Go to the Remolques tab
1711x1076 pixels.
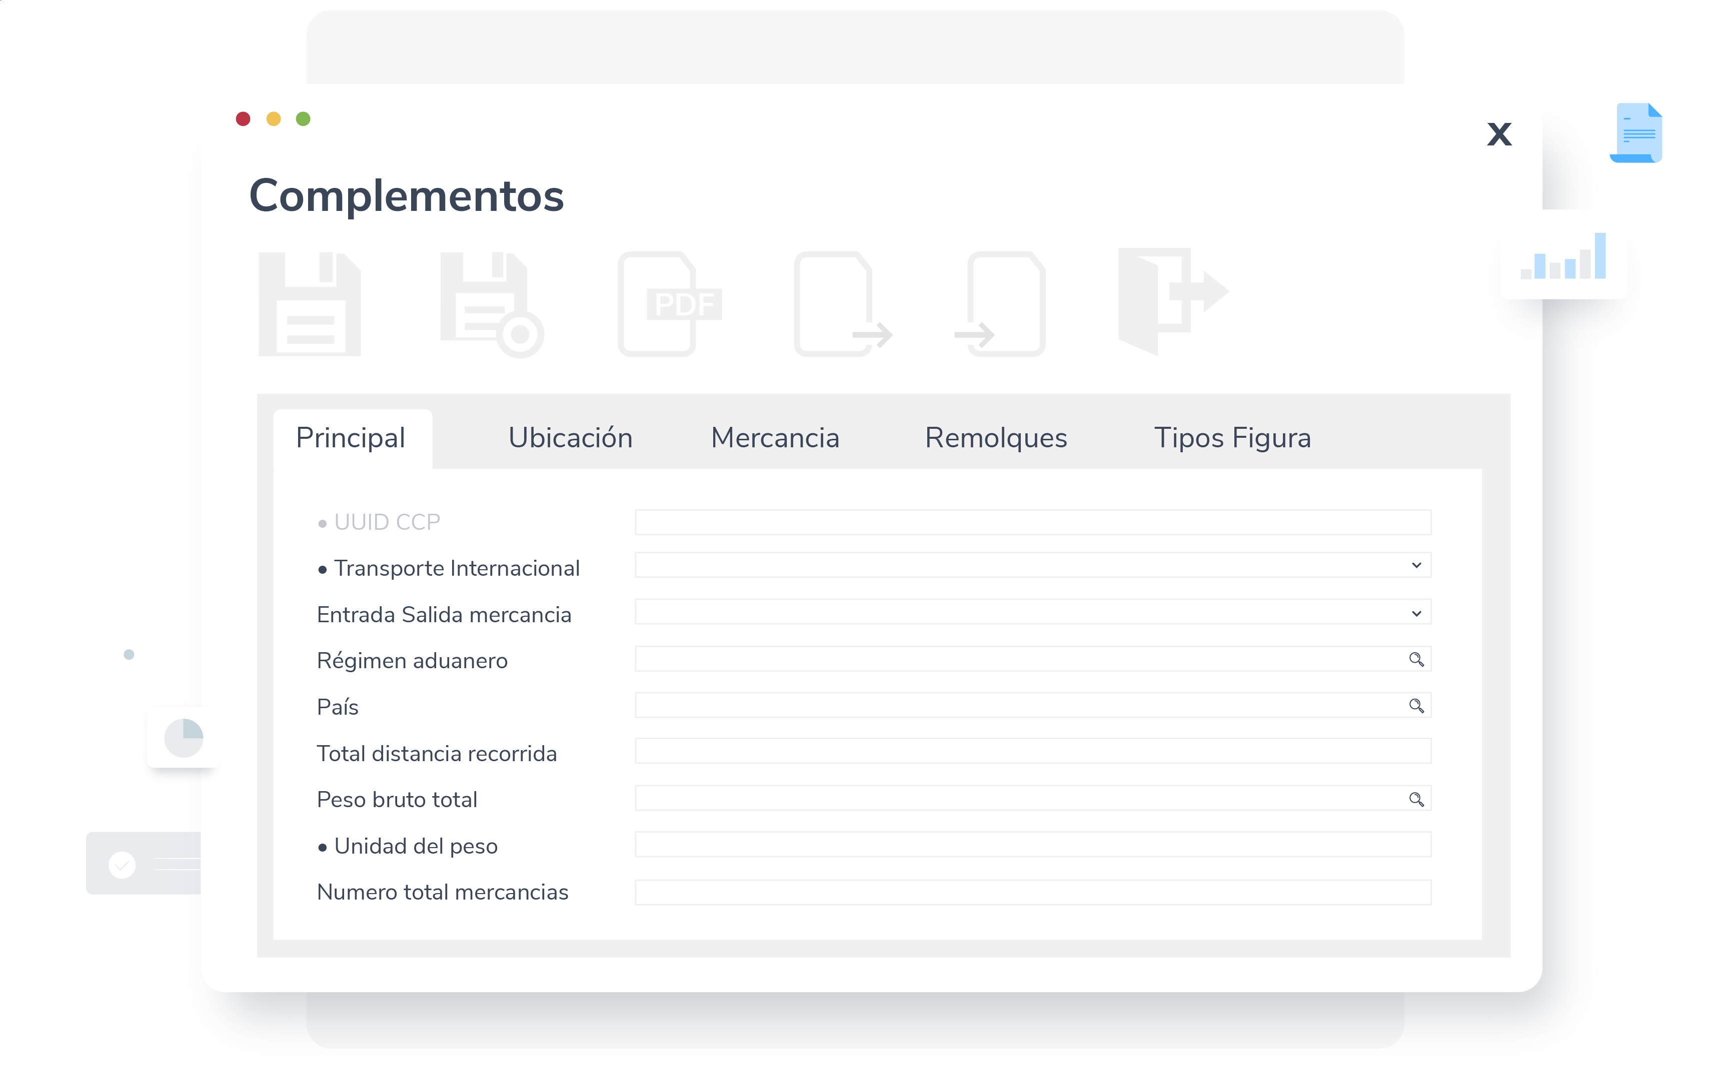point(996,437)
